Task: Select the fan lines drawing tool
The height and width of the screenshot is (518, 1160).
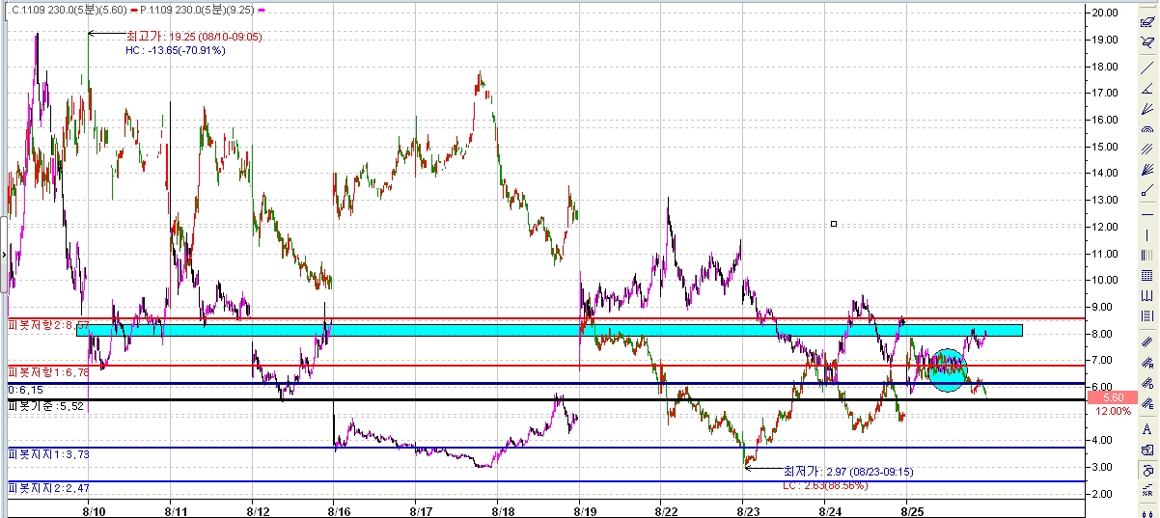Action: 1147,109
